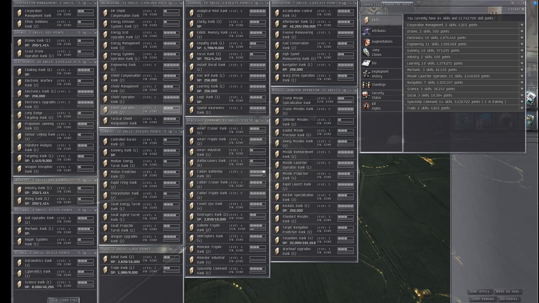Click the star-shaped icon in the Gunnery window header

tap(165, 132)
